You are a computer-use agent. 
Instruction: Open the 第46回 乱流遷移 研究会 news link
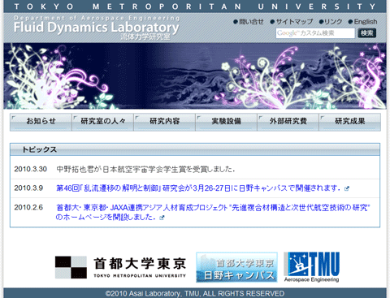click(x=198, y=188)
